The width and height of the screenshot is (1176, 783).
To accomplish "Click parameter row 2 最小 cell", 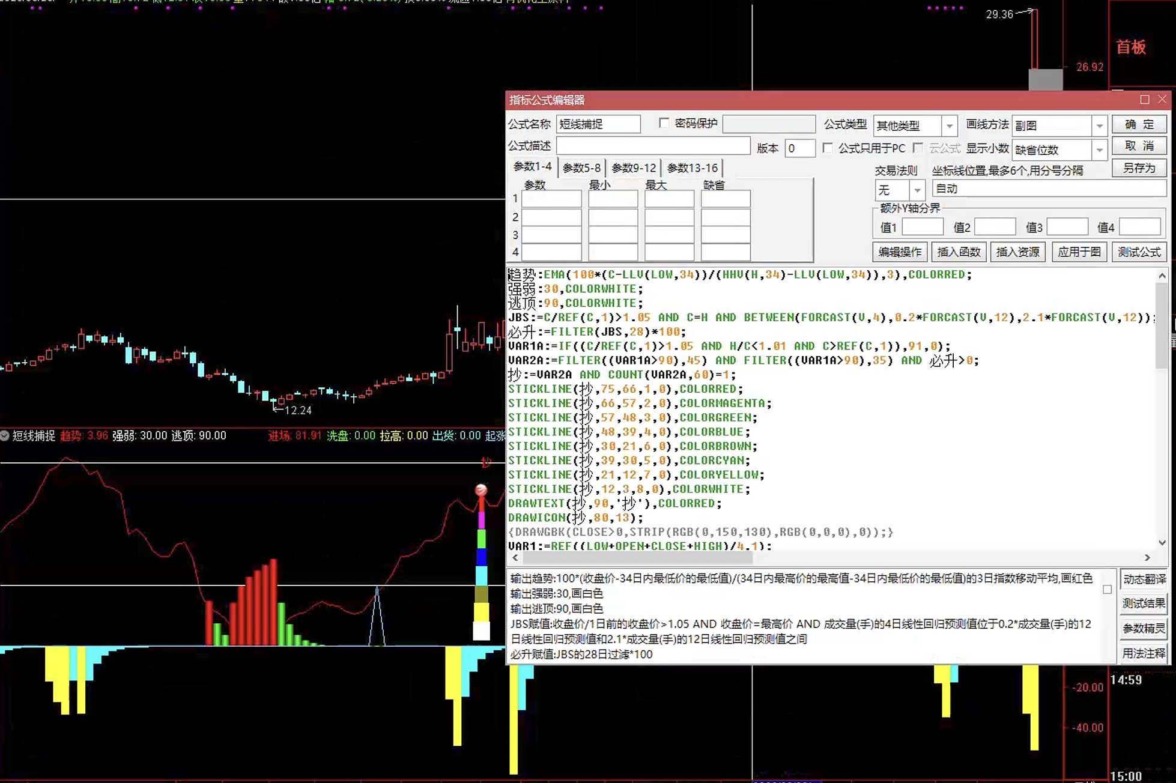I will coord(613,217).
